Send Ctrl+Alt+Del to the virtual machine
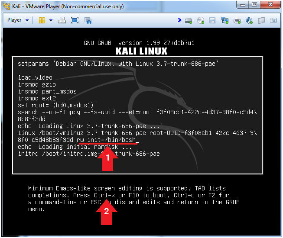Image resolution: width=283 pixels, height=238 pixels. (62, 20)
